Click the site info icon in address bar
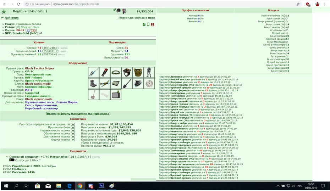This screenshot has height=191, width=330. tap(27, 4)
